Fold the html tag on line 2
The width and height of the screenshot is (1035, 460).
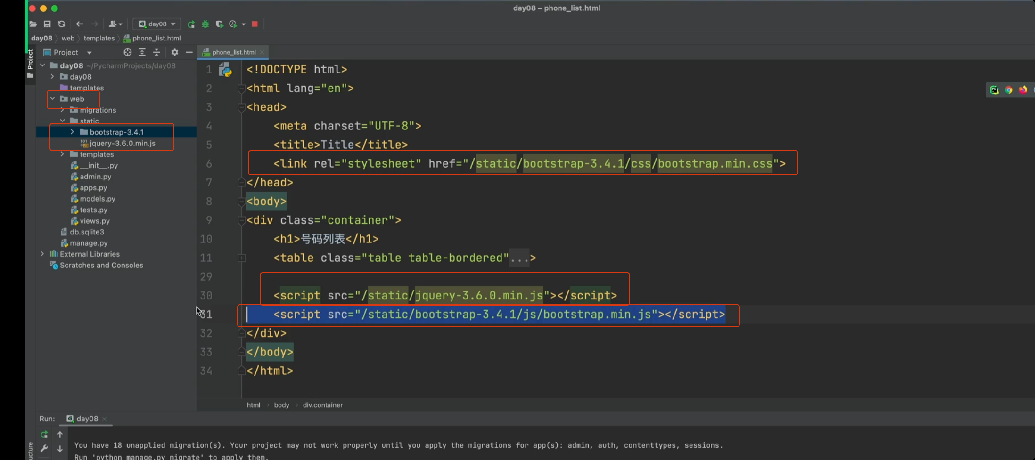[241, 89]
